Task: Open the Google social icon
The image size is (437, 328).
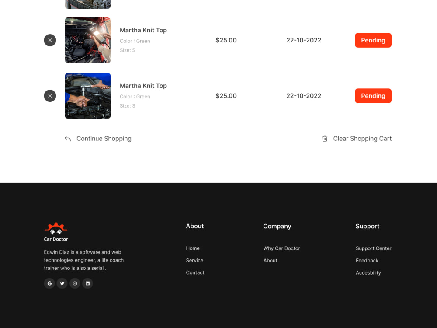Action: tap(49, 283)
